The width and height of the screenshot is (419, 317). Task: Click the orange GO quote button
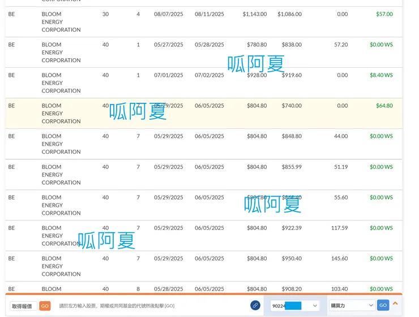tap(45, 306)
